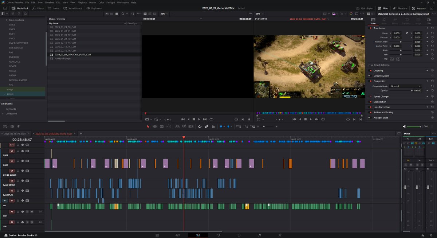The image size is (437, 238).
Task: Disable the V2 video track
Action: coord(27,191)
